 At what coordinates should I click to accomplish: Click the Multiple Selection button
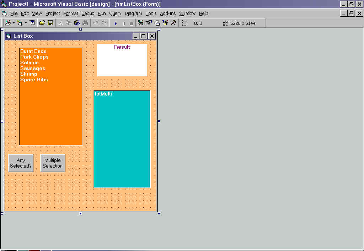point(53,163)
